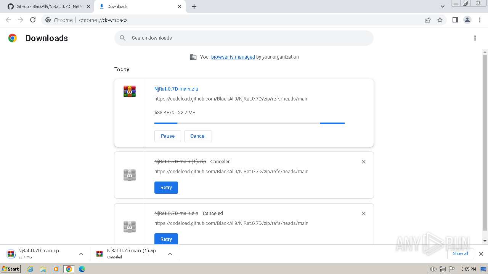Pause the NjRat.0.7D-main.zip download

coord(167,136)
